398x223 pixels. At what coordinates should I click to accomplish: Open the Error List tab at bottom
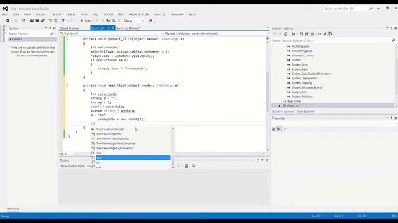point(13,209)
